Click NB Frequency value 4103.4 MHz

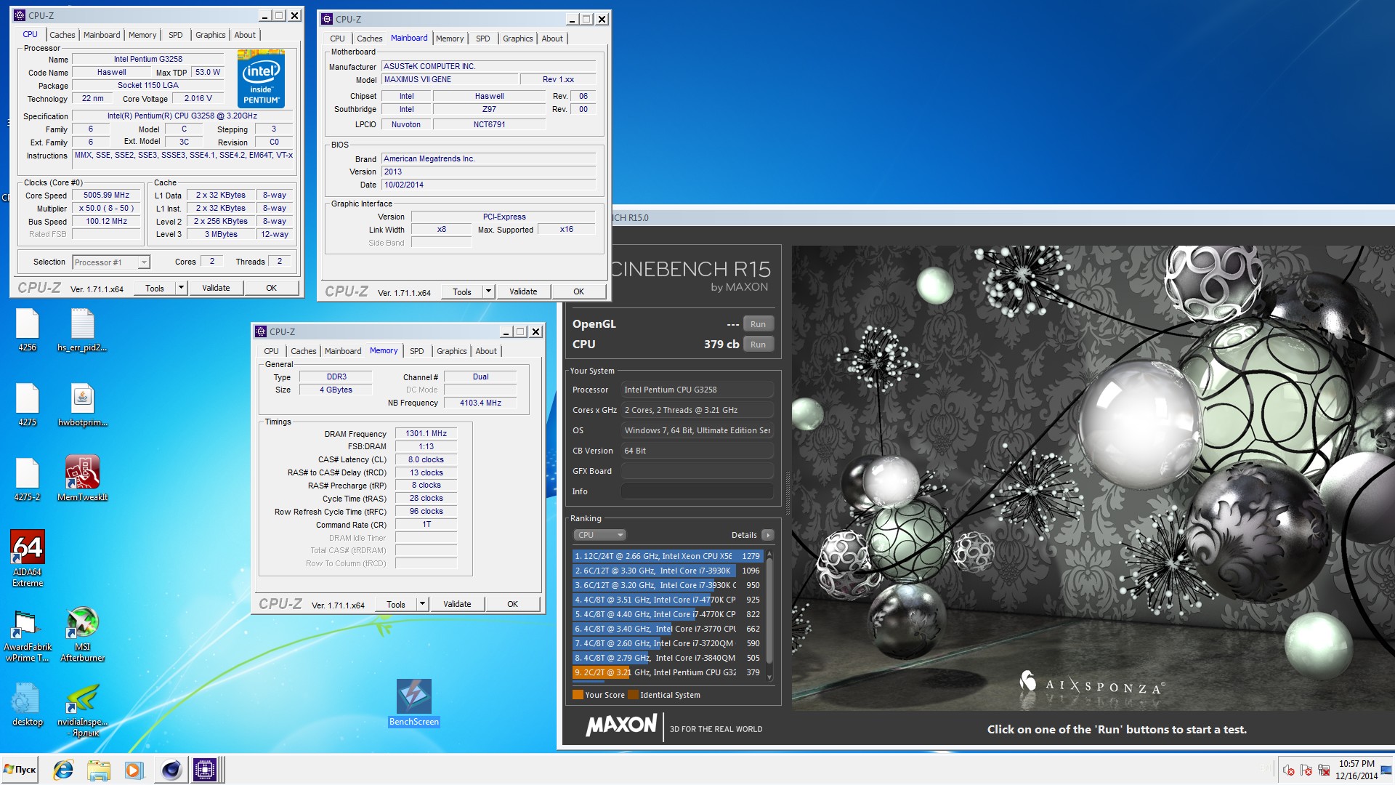(480, 403)
